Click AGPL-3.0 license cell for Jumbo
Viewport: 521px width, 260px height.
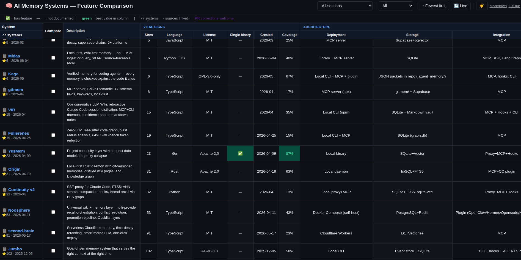tap(209, 251)
